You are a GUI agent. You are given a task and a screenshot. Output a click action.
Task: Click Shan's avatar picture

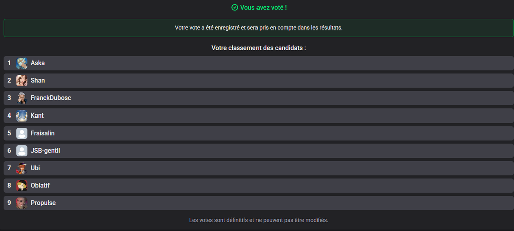(x=22, y=81)
